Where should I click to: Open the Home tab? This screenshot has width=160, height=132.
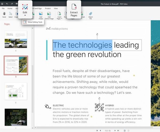click(x=10, y=9)
